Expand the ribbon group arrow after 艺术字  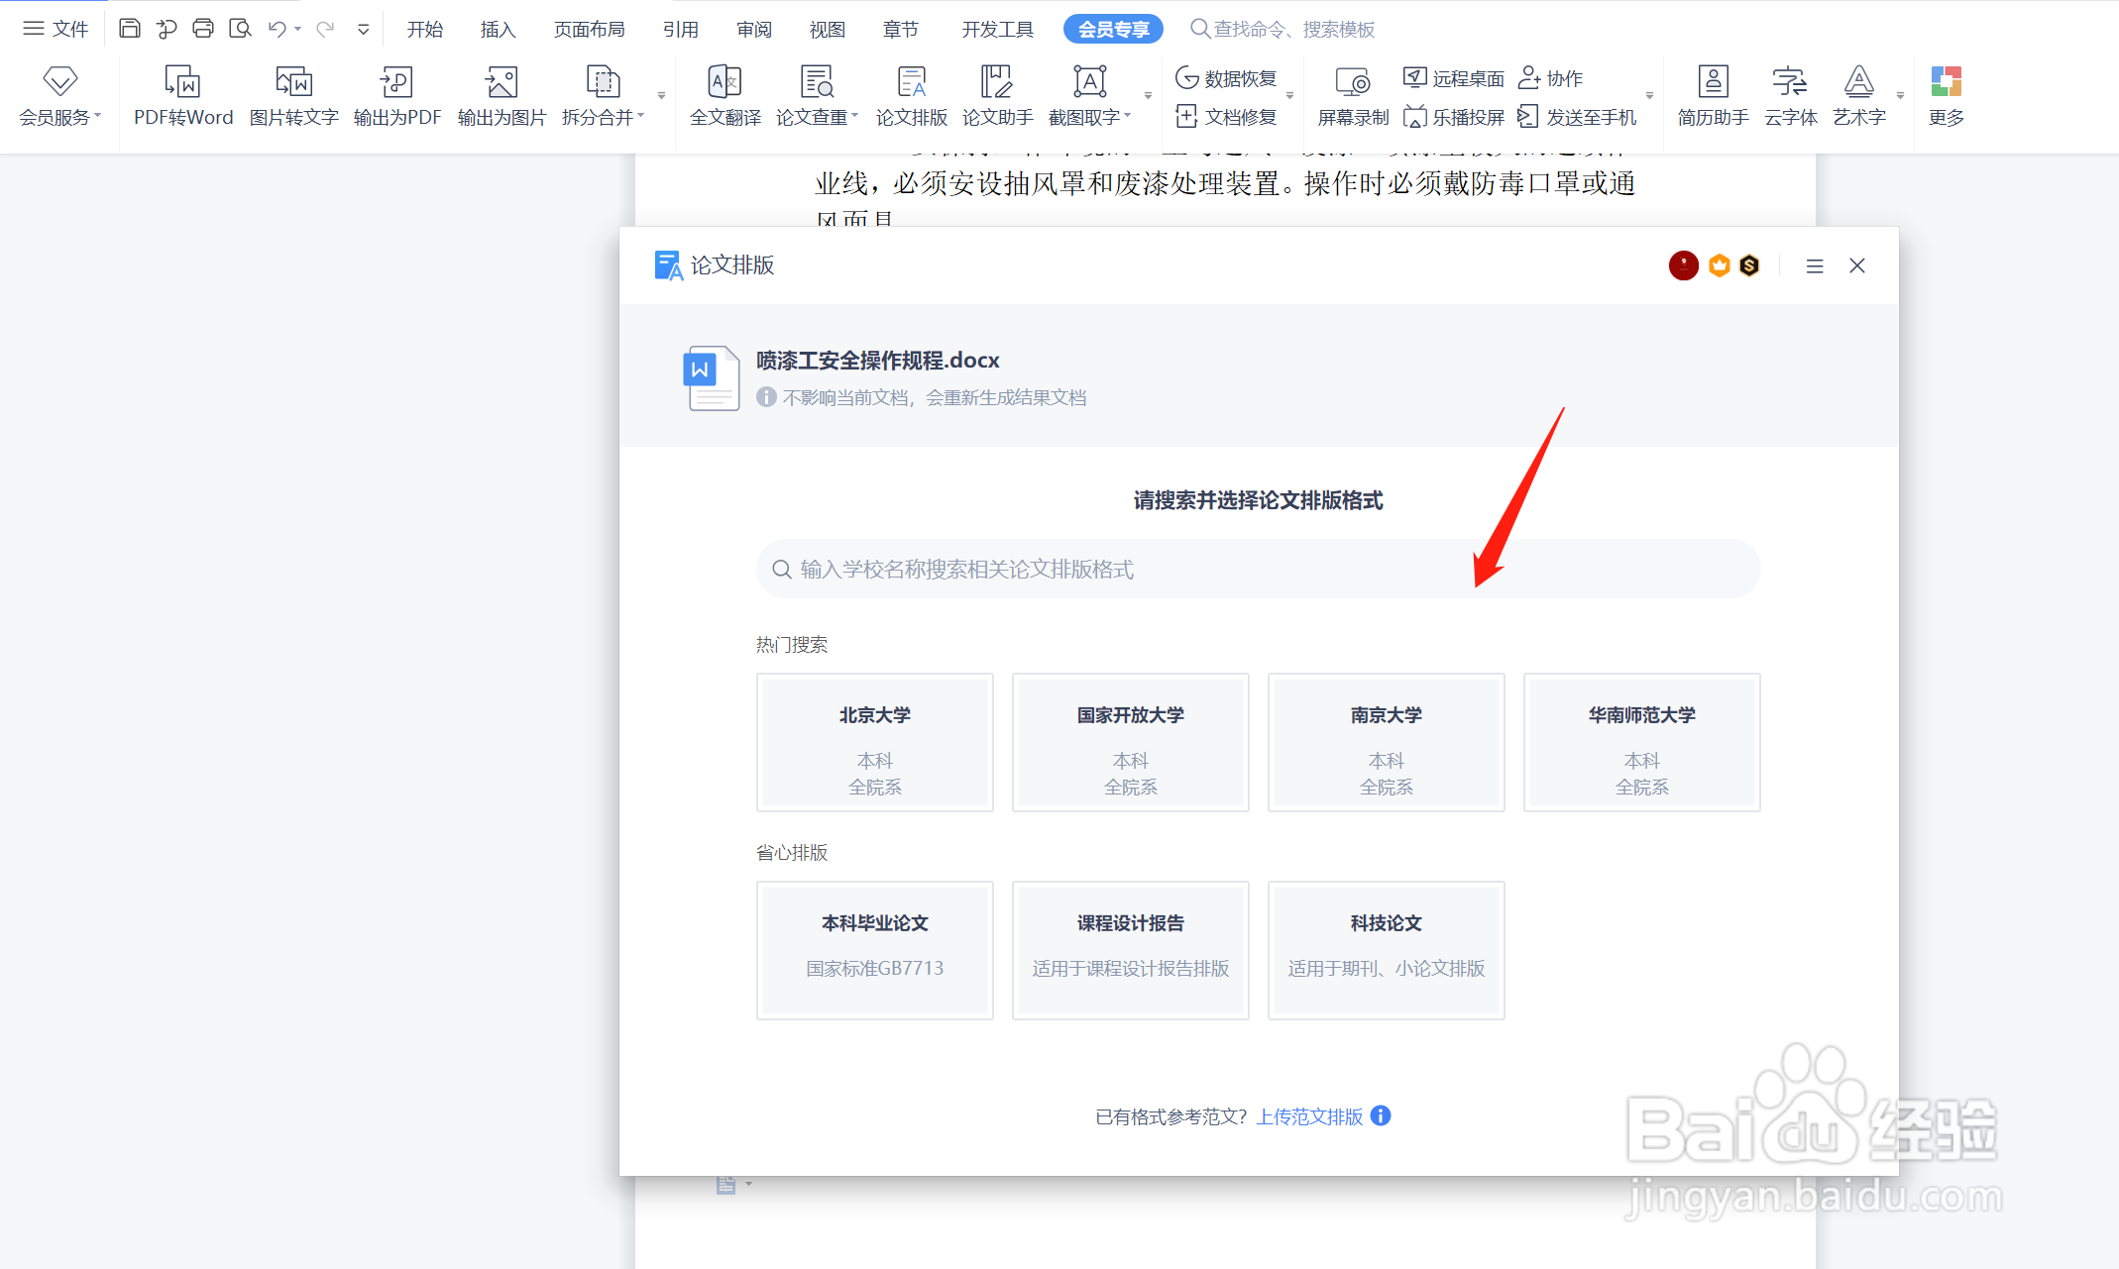coord(1900,96)
